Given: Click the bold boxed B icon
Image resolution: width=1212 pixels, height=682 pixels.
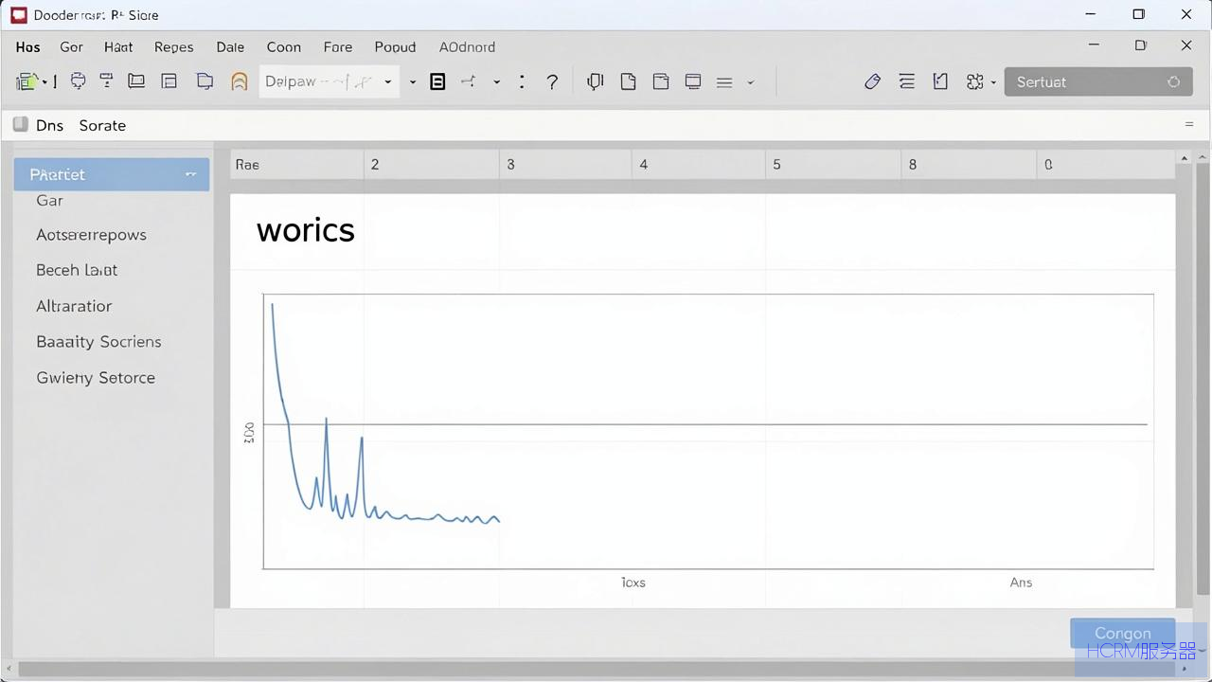Looking at the screenshot, I should (x=437, y=82).
